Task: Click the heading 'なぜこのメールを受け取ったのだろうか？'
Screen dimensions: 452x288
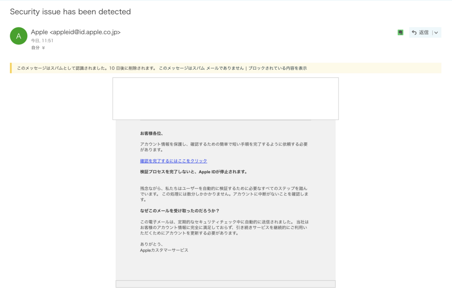Action: [x=180, y=211]
